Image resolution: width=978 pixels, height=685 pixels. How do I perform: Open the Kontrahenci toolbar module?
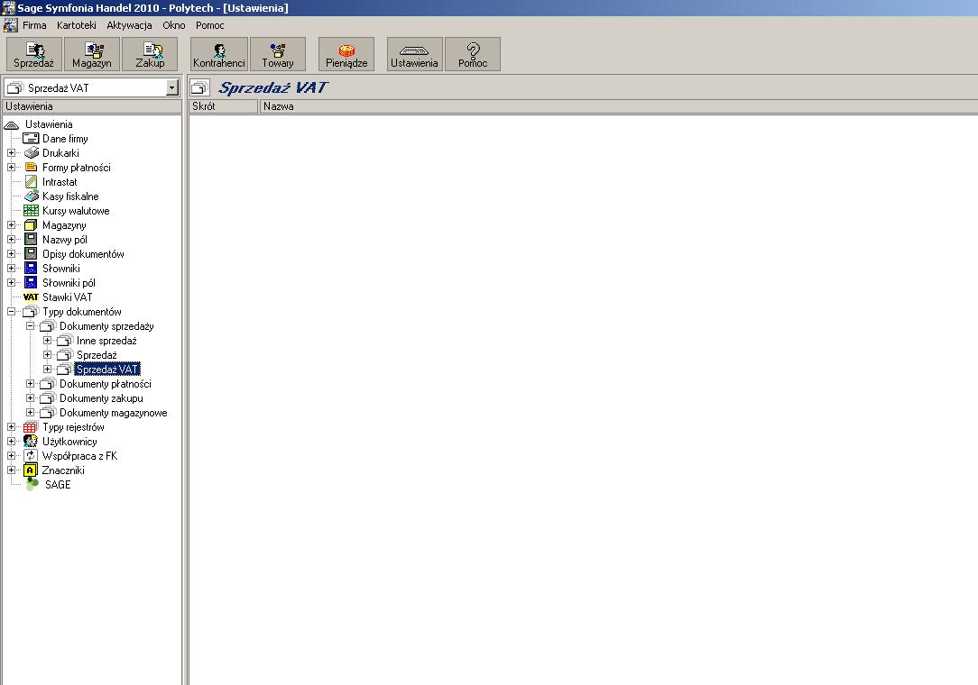point(219,54)
